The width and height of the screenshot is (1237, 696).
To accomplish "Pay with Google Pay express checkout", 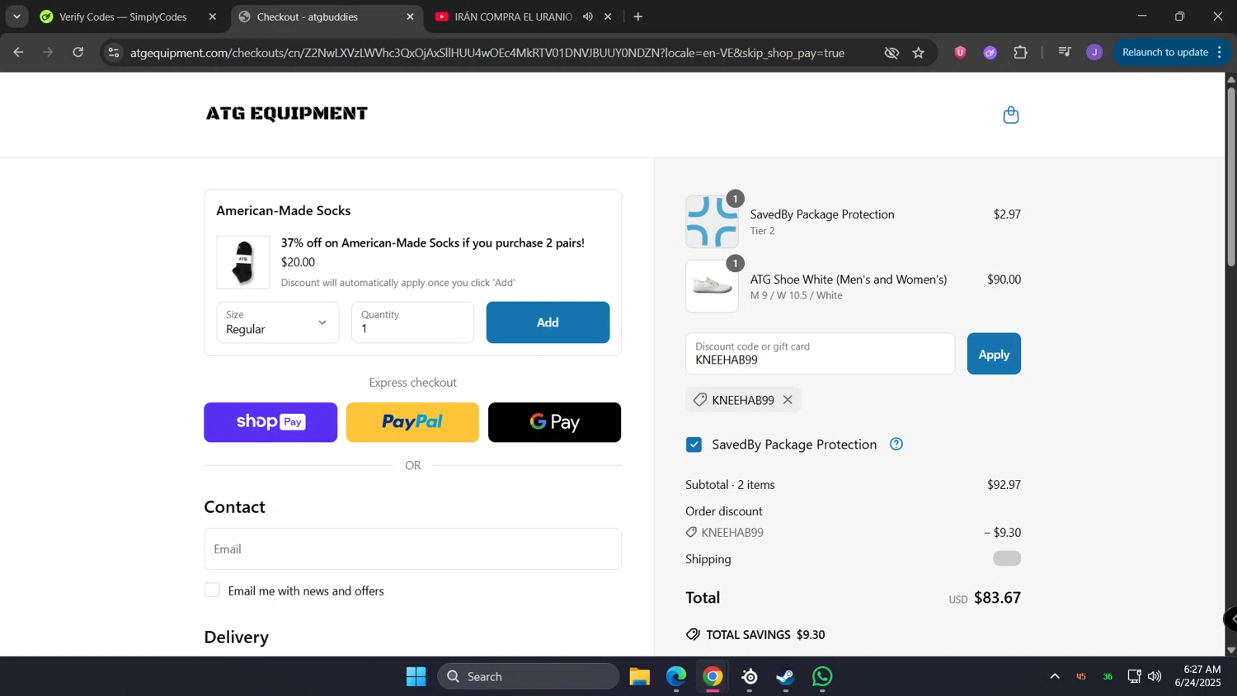I will coord(554,422).
